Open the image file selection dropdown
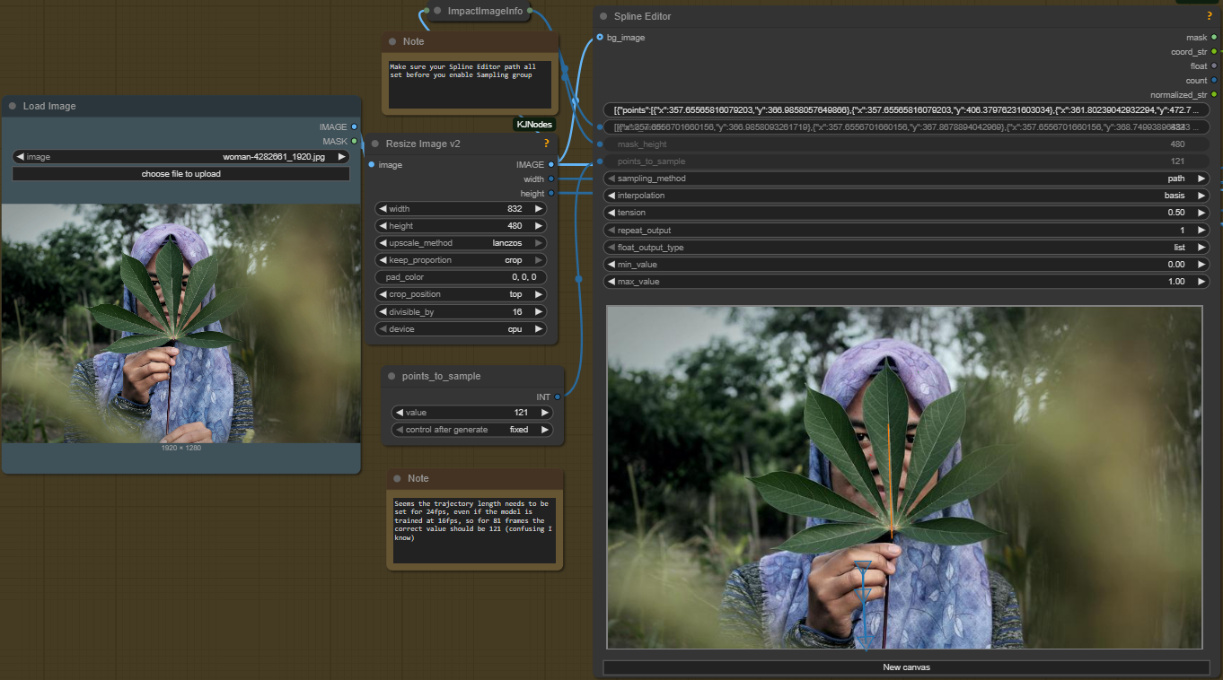Screen dimensions: 1223x680 [x=180, y=157]
